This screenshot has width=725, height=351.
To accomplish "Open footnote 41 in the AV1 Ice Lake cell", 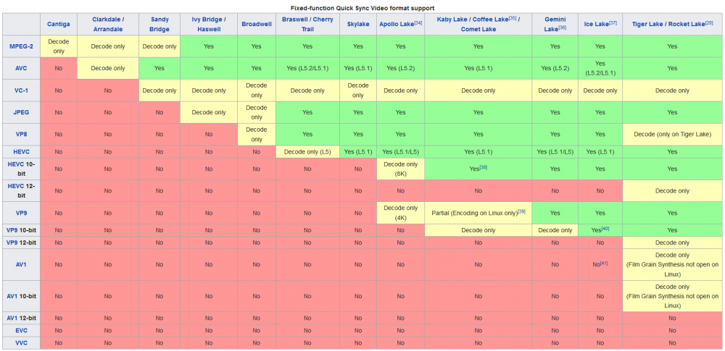I will (x=604, y=263).
